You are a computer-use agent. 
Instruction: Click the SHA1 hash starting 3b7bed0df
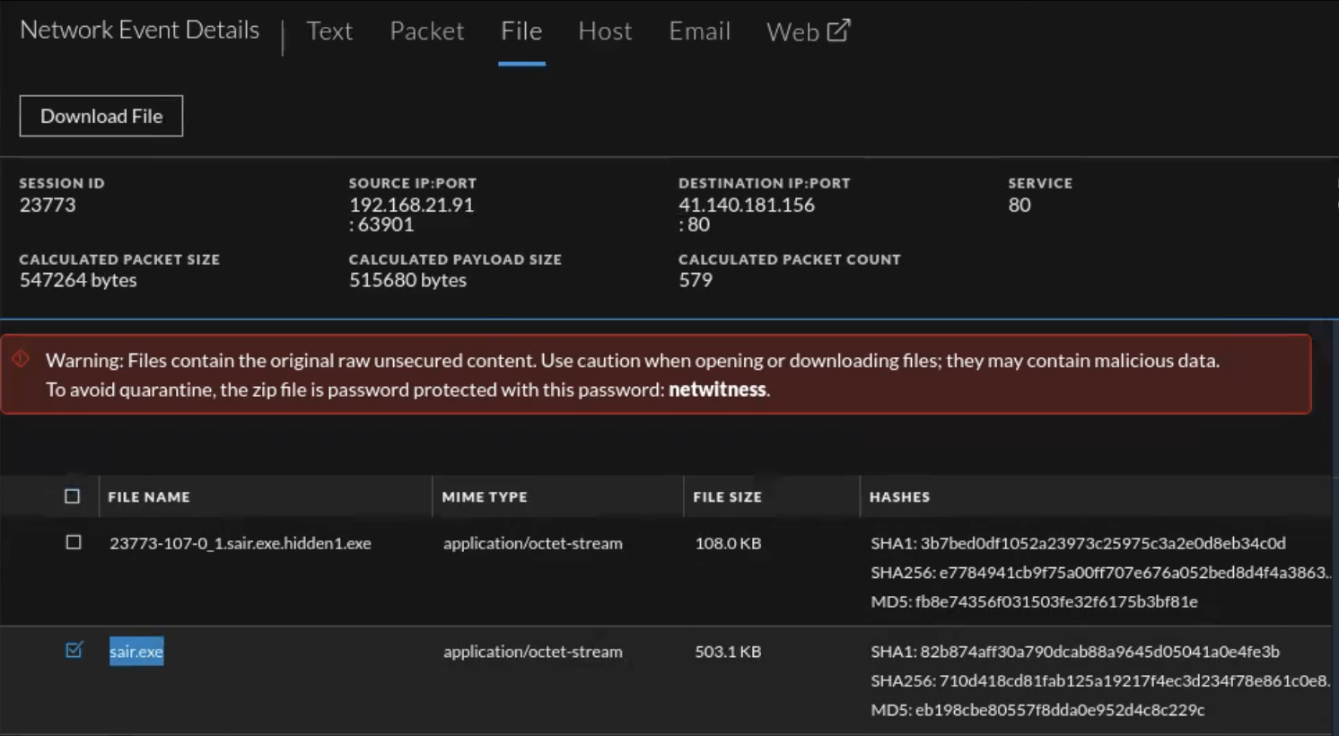click(x=1078, y=543)
